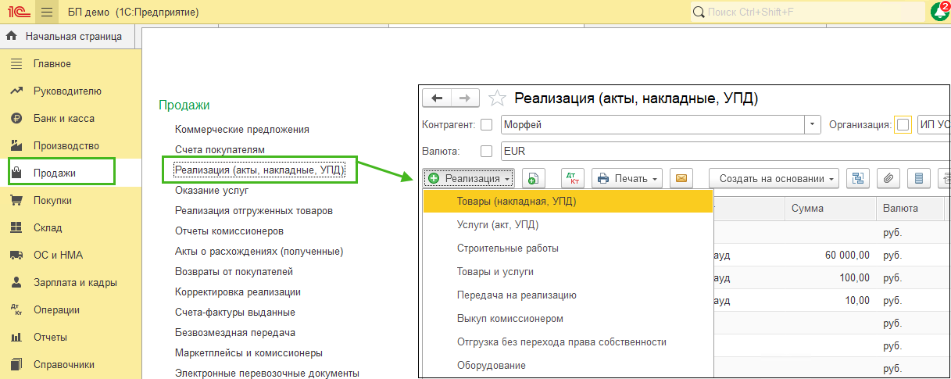The height and width of the screenshot is (379, 951).
Task: Click the Контрагент field containing Морфей
Action: click(x=652, y=124)
